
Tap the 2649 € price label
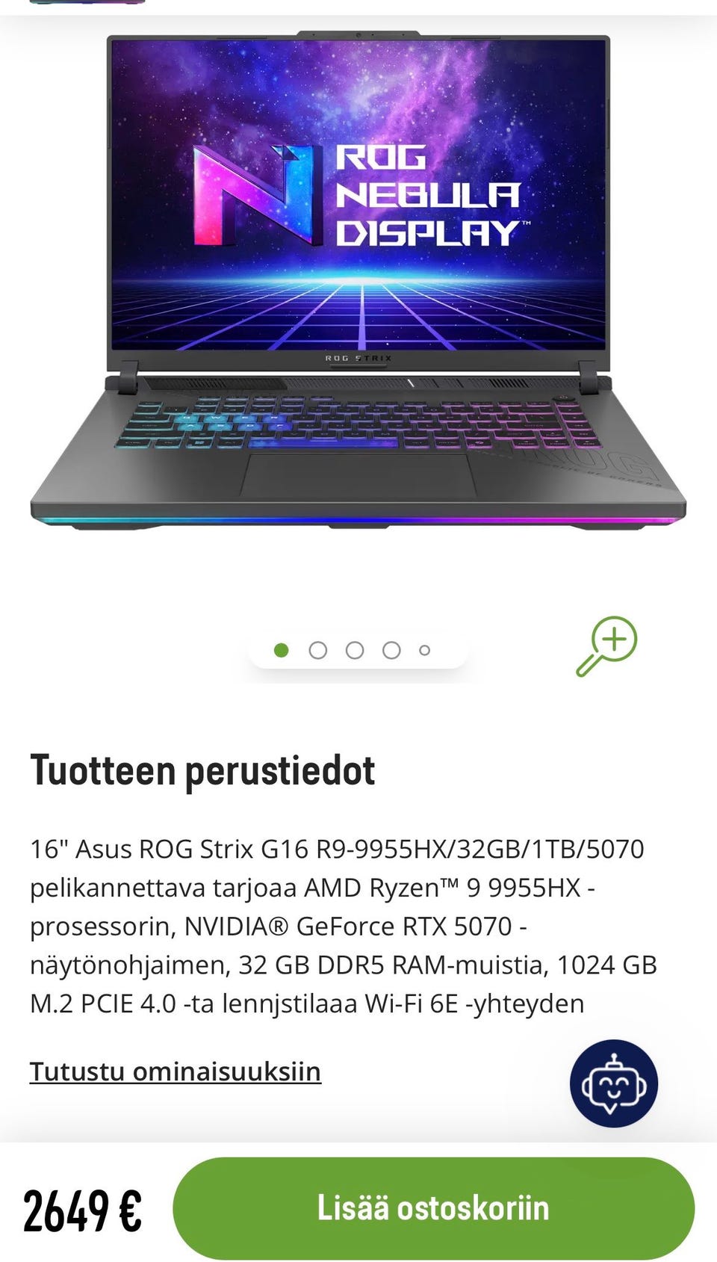(x=82, y=1211)
